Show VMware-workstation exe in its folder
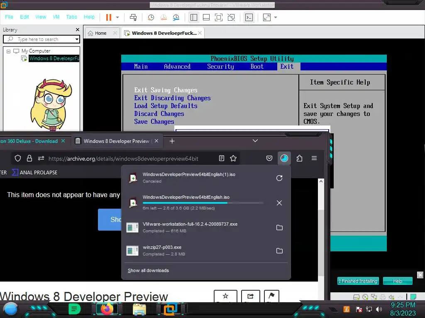 279,227
